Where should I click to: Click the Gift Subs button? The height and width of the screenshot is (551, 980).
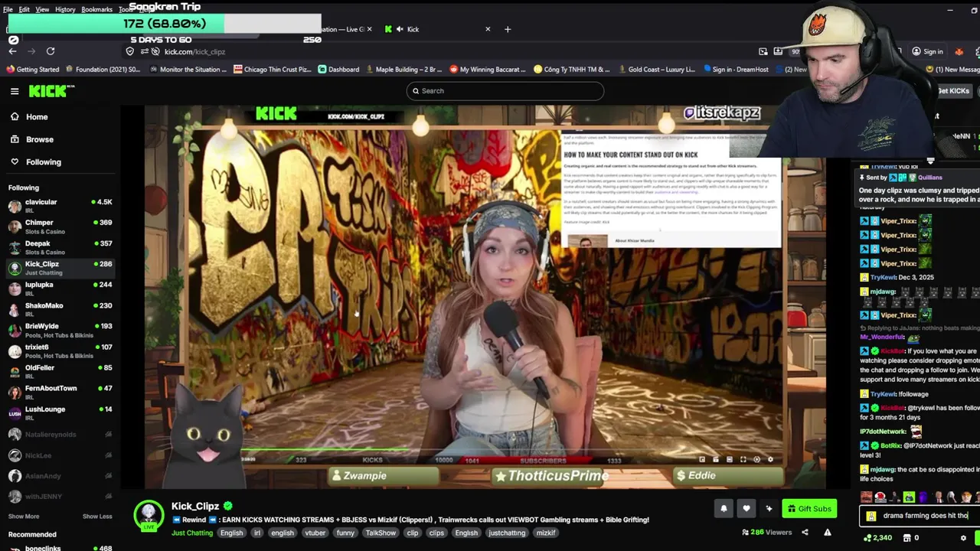coord(808,509)
